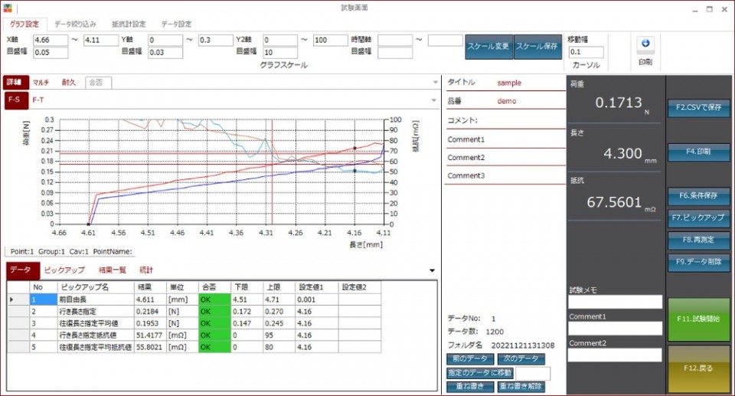735x396 pixels.
Task: Open the ピックアップ results tab
Action: pos(64,270)
